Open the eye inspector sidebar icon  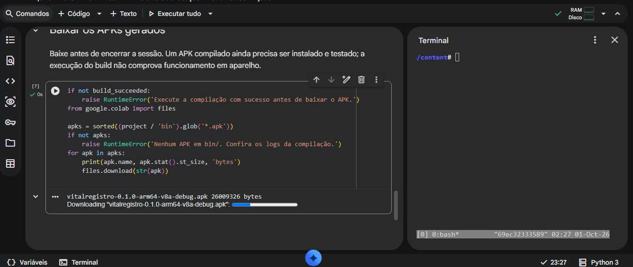click(x=10, y=102)
